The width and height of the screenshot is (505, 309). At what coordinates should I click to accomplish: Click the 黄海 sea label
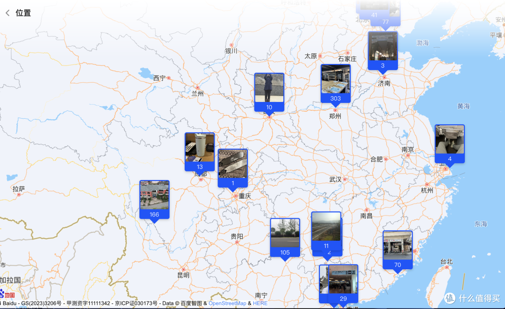[x=463, y=106]
